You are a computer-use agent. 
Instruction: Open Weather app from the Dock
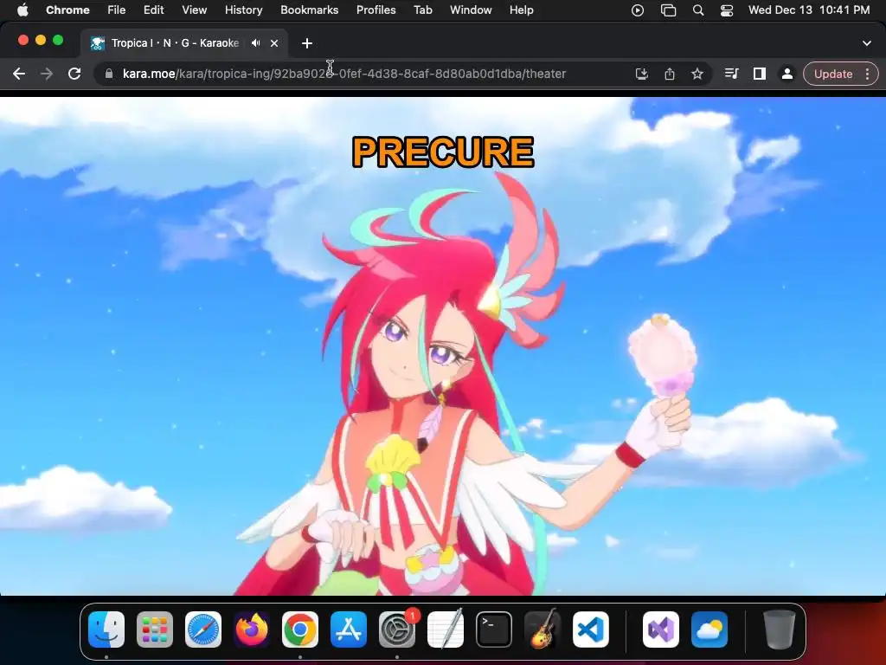click(709, 629)
